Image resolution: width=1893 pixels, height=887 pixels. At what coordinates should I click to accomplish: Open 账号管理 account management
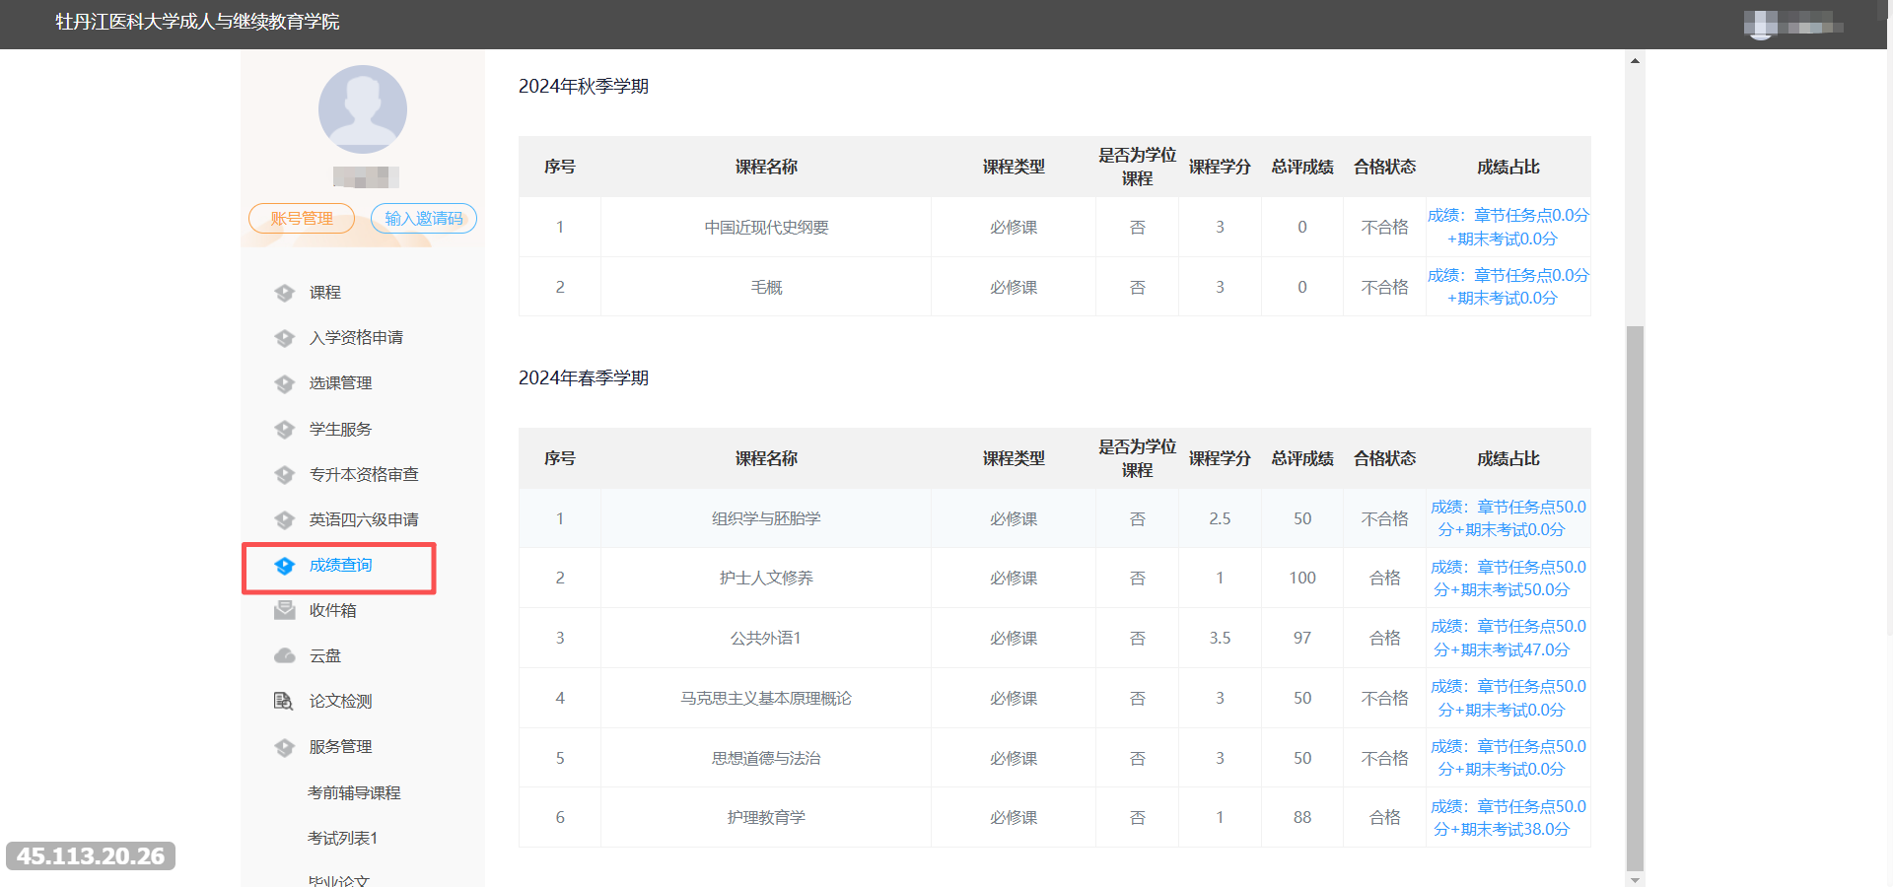point(302,218)
